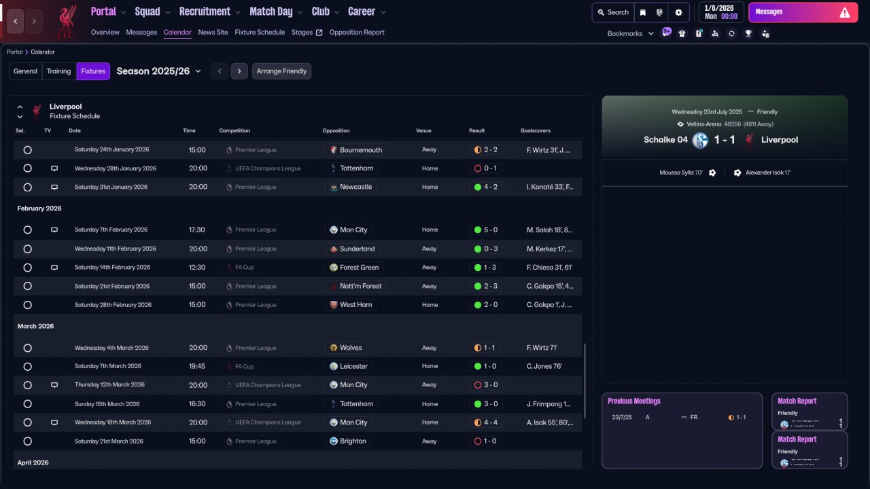
Task: Click the circular arrows bookmark shortcut icon
Action: 731,33
